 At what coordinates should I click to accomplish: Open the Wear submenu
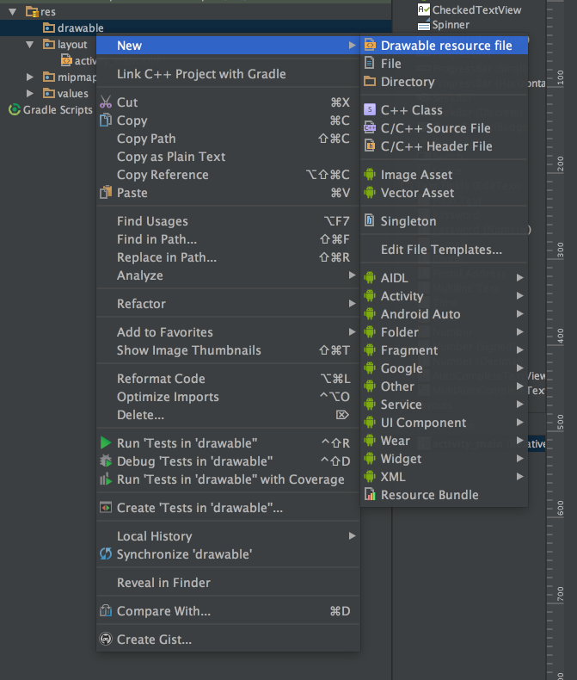tap(444, 441)
